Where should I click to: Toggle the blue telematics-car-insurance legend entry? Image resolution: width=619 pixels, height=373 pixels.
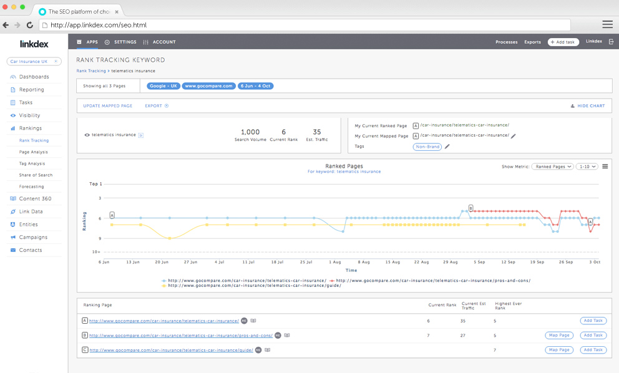244,281
